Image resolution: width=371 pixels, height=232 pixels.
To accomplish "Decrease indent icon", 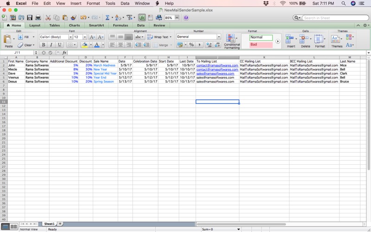I will (138, 45).
